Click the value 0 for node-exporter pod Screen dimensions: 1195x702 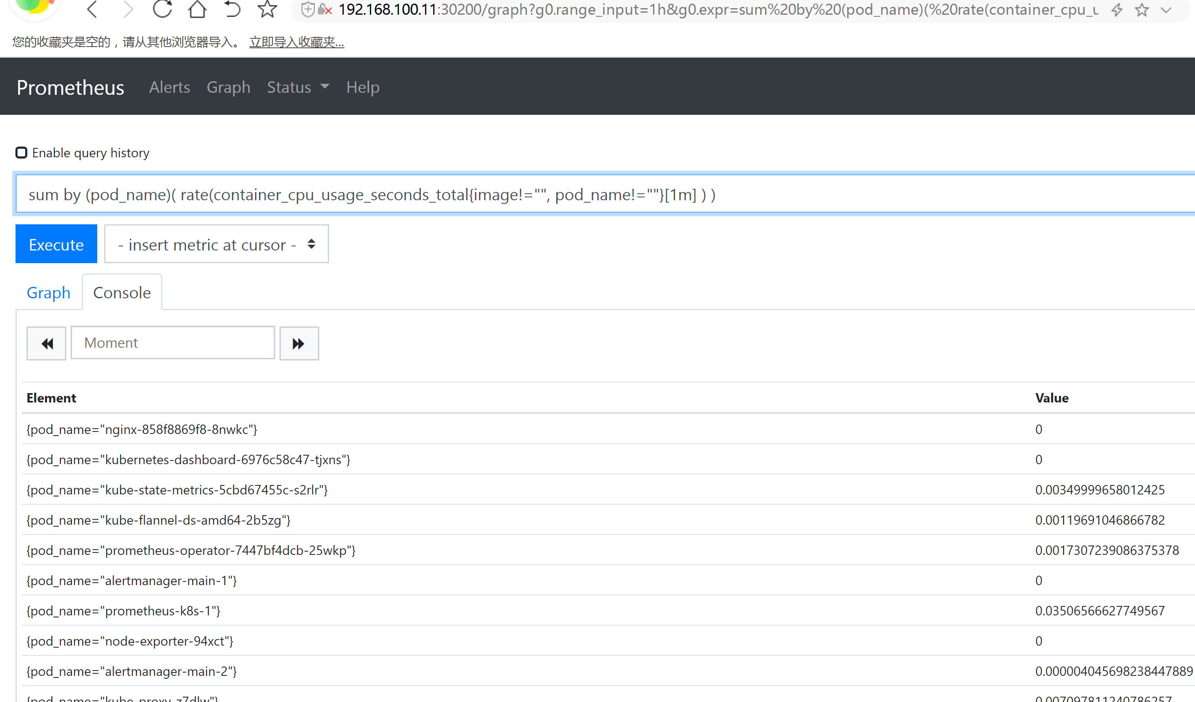[x=1039, y=642]
